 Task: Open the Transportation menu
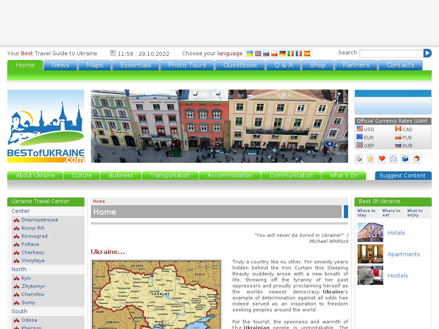click(x=170, y=176)
